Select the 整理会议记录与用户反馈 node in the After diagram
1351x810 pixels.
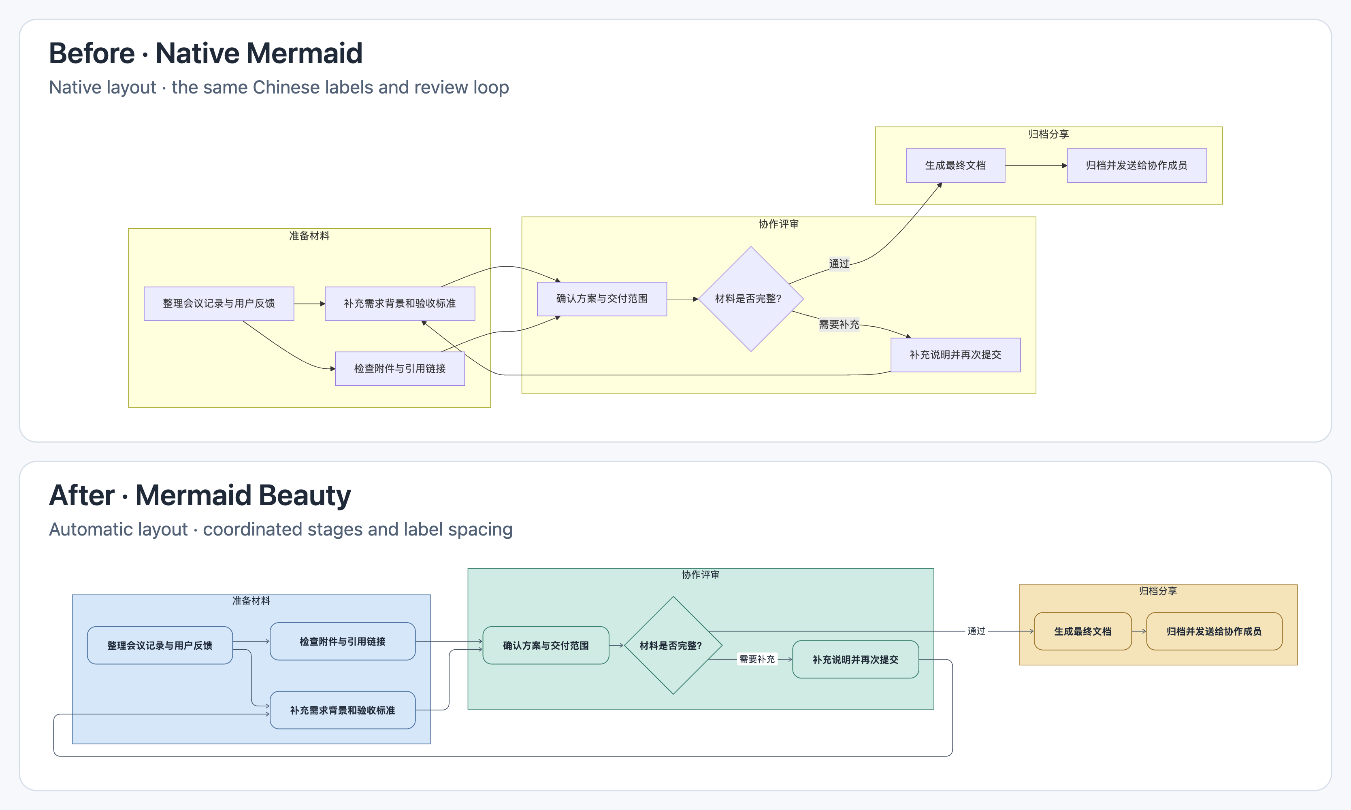click(160, 646)
